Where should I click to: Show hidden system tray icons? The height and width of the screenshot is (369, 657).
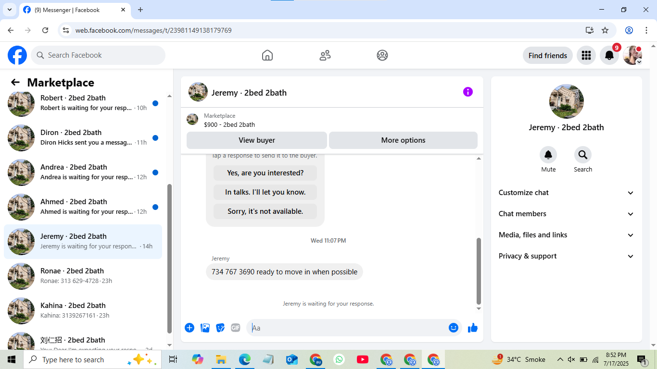click(560, 359)
